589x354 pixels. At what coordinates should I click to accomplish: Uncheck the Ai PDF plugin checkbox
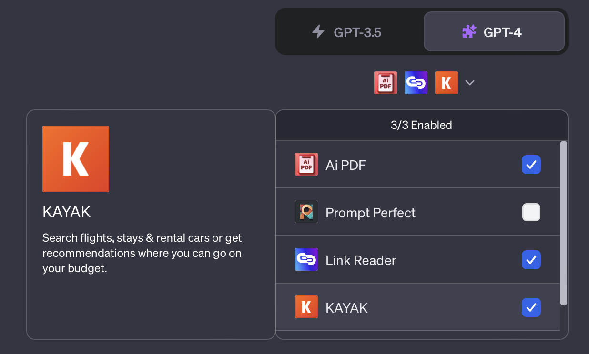coord(531,165)
